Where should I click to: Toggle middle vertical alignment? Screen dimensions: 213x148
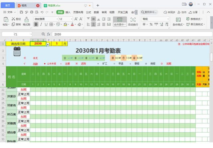(94, 19)
